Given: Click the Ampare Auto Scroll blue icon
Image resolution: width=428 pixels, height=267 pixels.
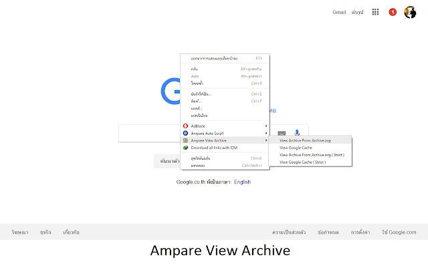Looking at the screenshot, I should (x=185, y=133).
